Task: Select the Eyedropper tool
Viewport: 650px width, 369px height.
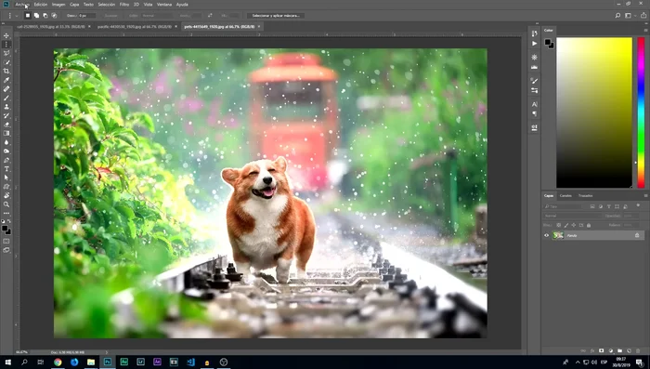Action: (x=6, y=80)
